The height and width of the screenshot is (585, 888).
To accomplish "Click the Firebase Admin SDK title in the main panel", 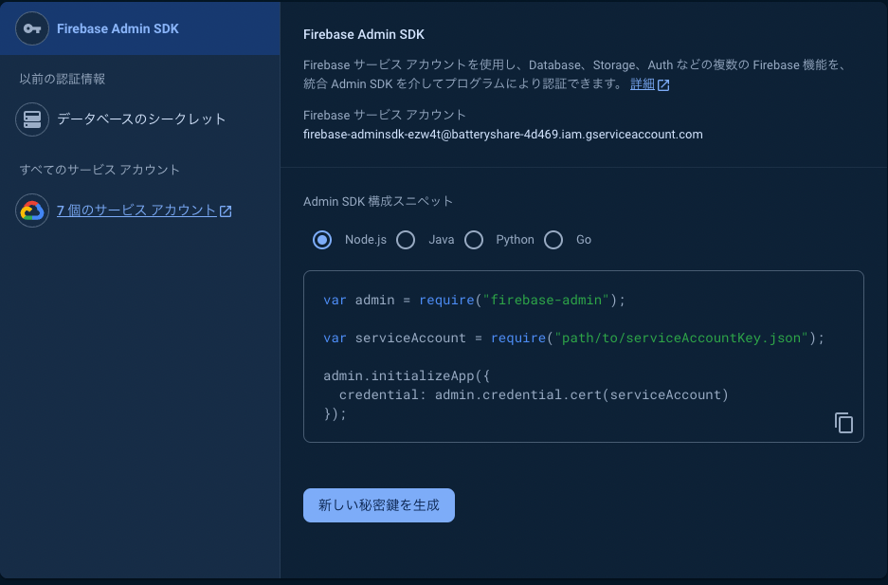I will click(x=364, y=34).
